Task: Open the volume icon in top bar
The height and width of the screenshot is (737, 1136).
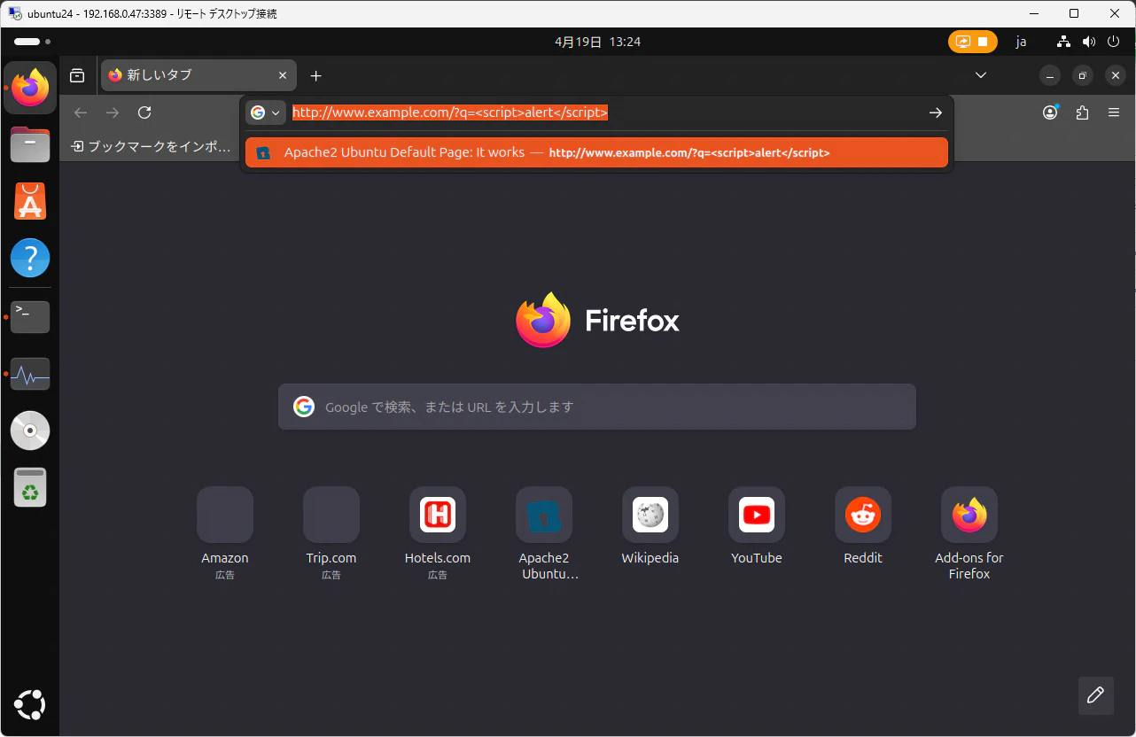Action: [x=1089, y=42]
